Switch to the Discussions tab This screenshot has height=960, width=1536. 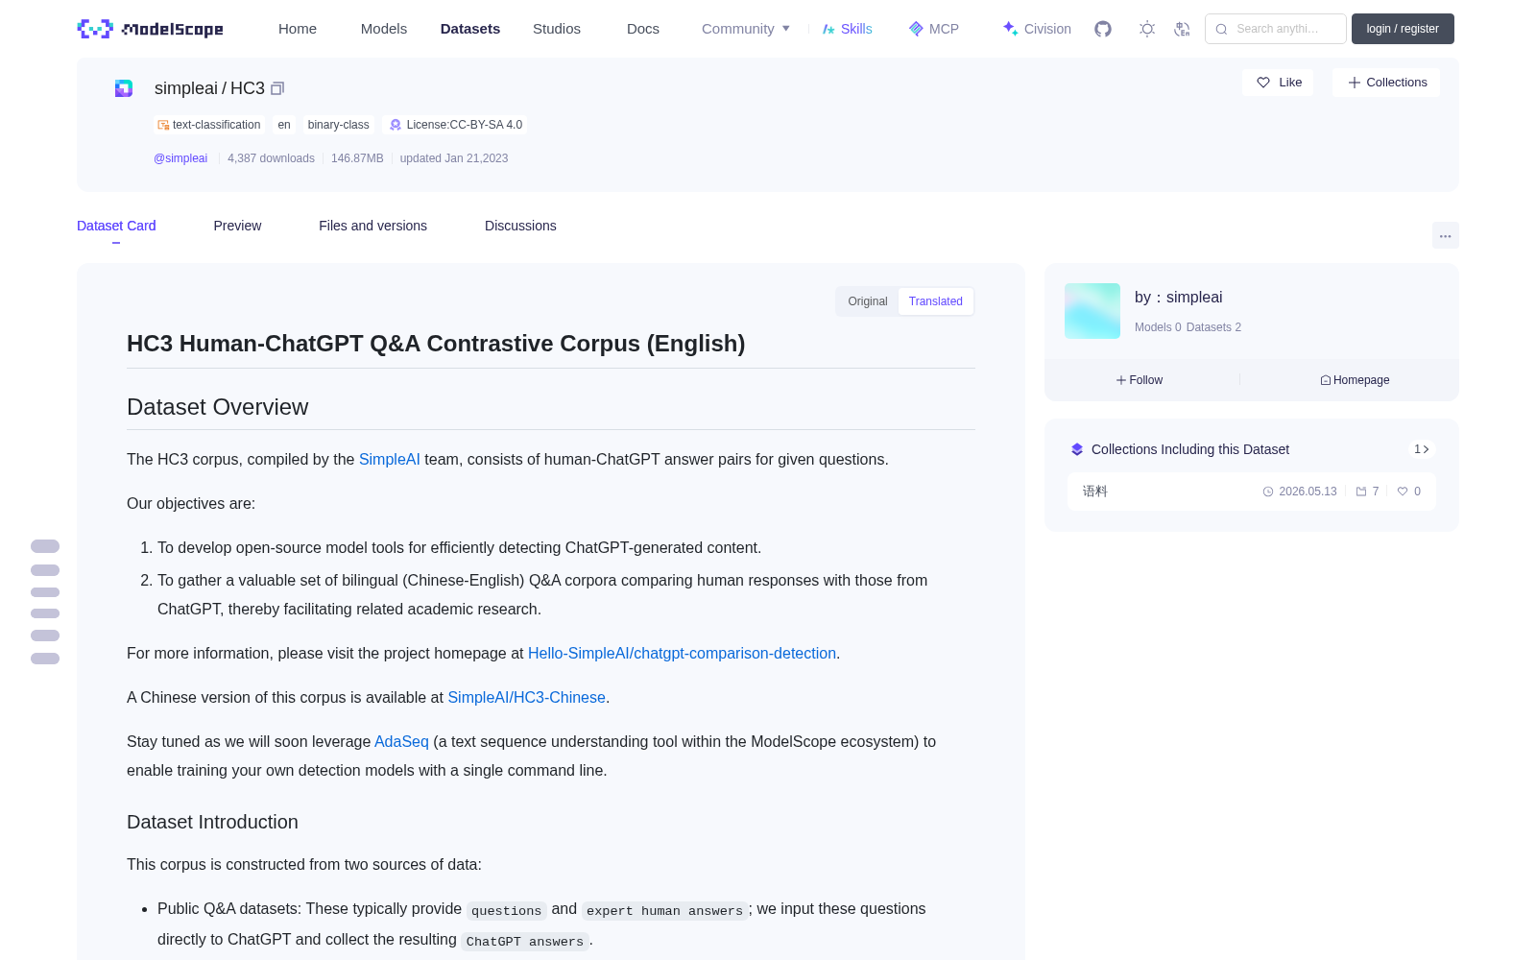(x=520, y=226)
